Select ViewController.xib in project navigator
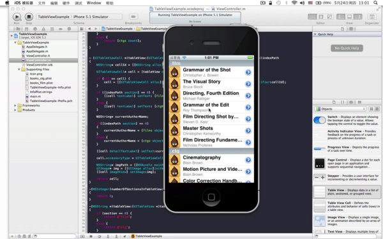 tap(39, 65)
